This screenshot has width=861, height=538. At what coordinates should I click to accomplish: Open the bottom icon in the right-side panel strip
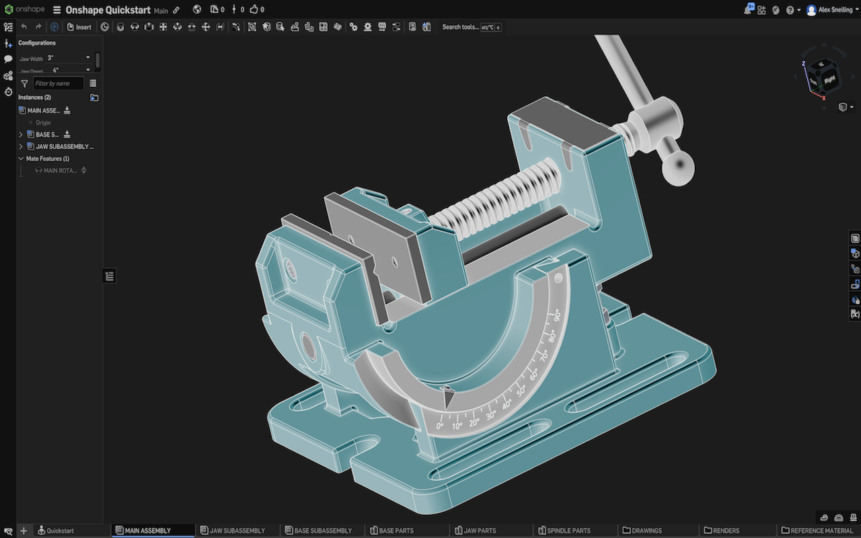[x=855, y=314]
